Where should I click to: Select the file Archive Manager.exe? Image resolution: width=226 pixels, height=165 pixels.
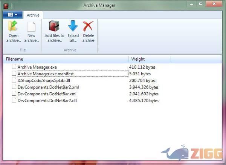(37, 67)
